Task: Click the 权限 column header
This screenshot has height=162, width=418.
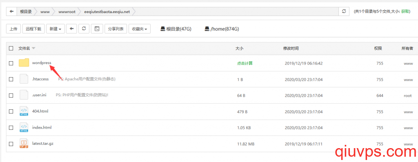Action: click(x=378, y=48)
